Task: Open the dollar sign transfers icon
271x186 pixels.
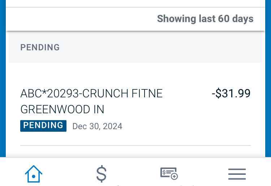Action: [102, 174]
